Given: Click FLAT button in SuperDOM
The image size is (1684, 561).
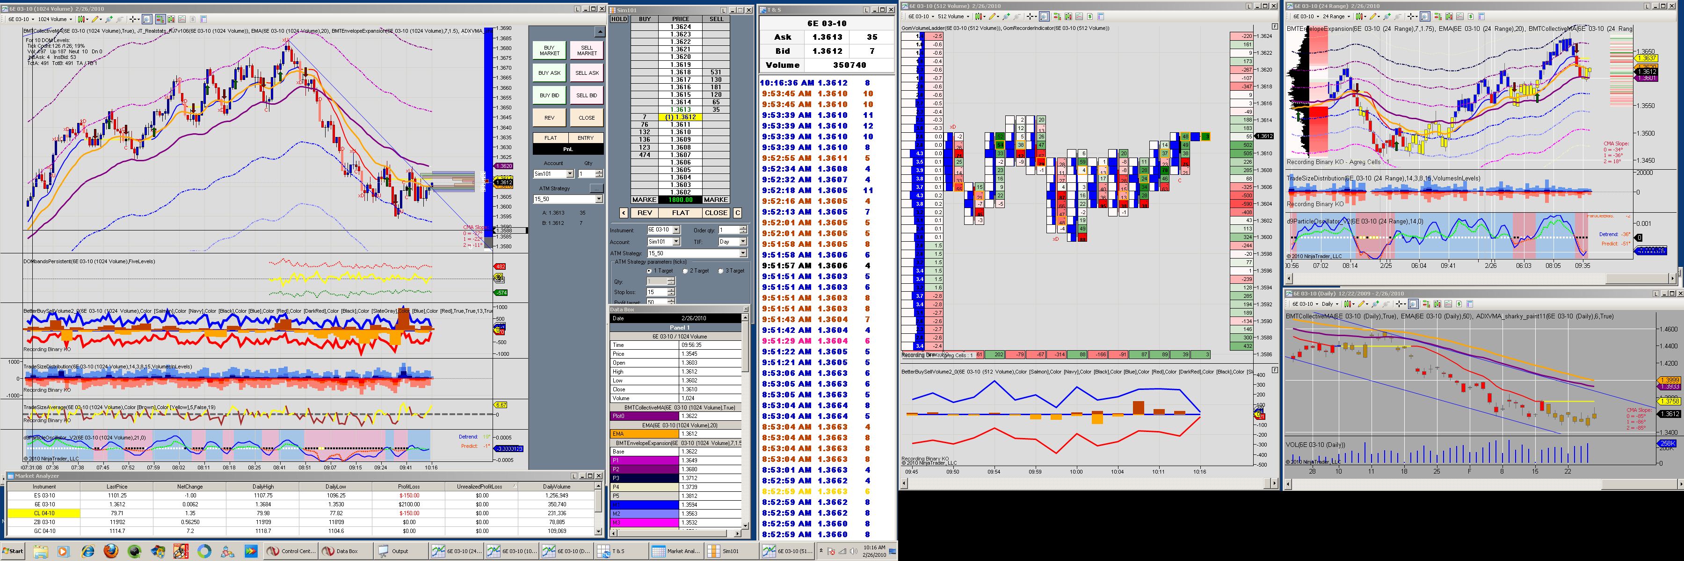Looking at the screenshot, I should pyautogui.click(x=681, y=213).
